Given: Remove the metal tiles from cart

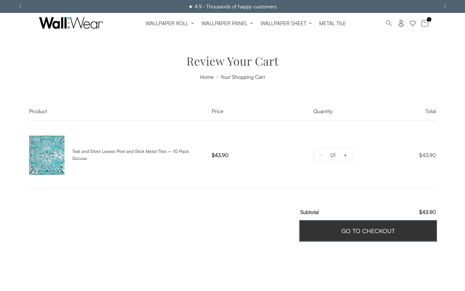Looking at the screenshot, I should point(80,158).
